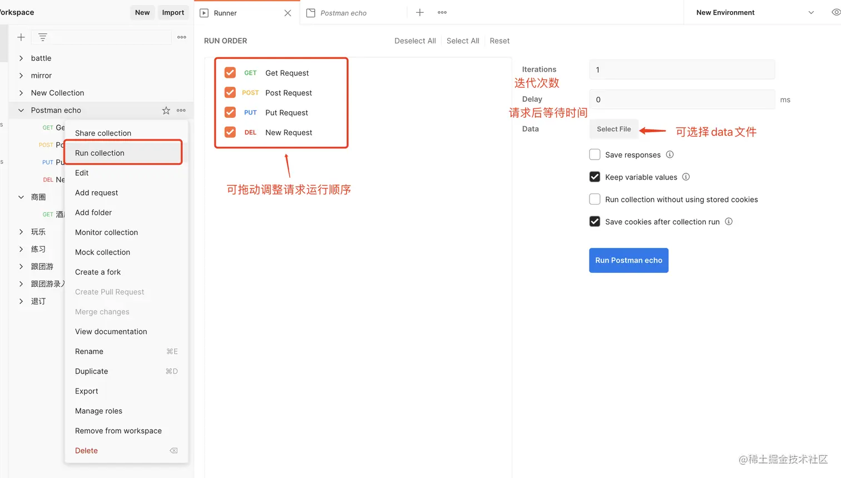The image size is (841, 478).
Task: Expand the 练习 collection
Action: [21, 249]
